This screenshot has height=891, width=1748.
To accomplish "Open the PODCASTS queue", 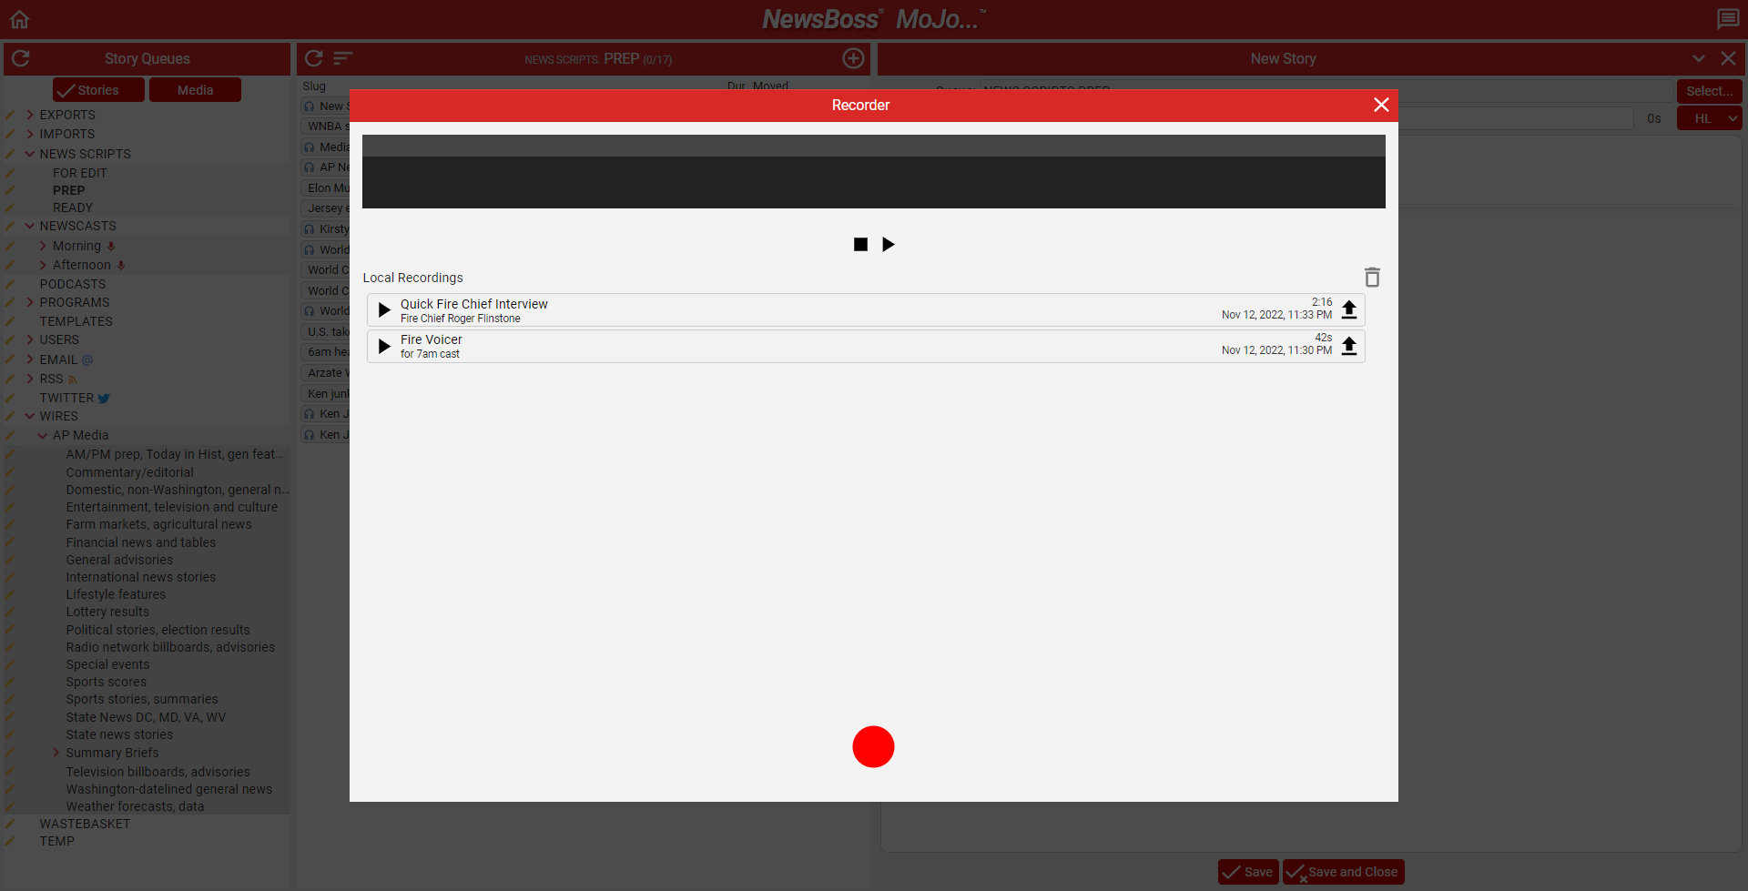I will [73, 284].
